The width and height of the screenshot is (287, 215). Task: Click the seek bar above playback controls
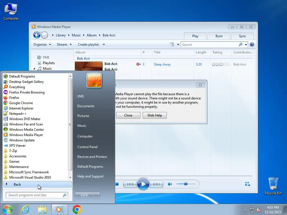coord(183,176)
